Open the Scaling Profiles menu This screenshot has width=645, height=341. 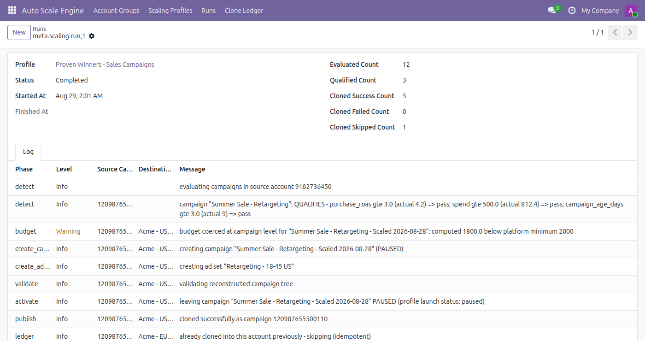(170, 10)
